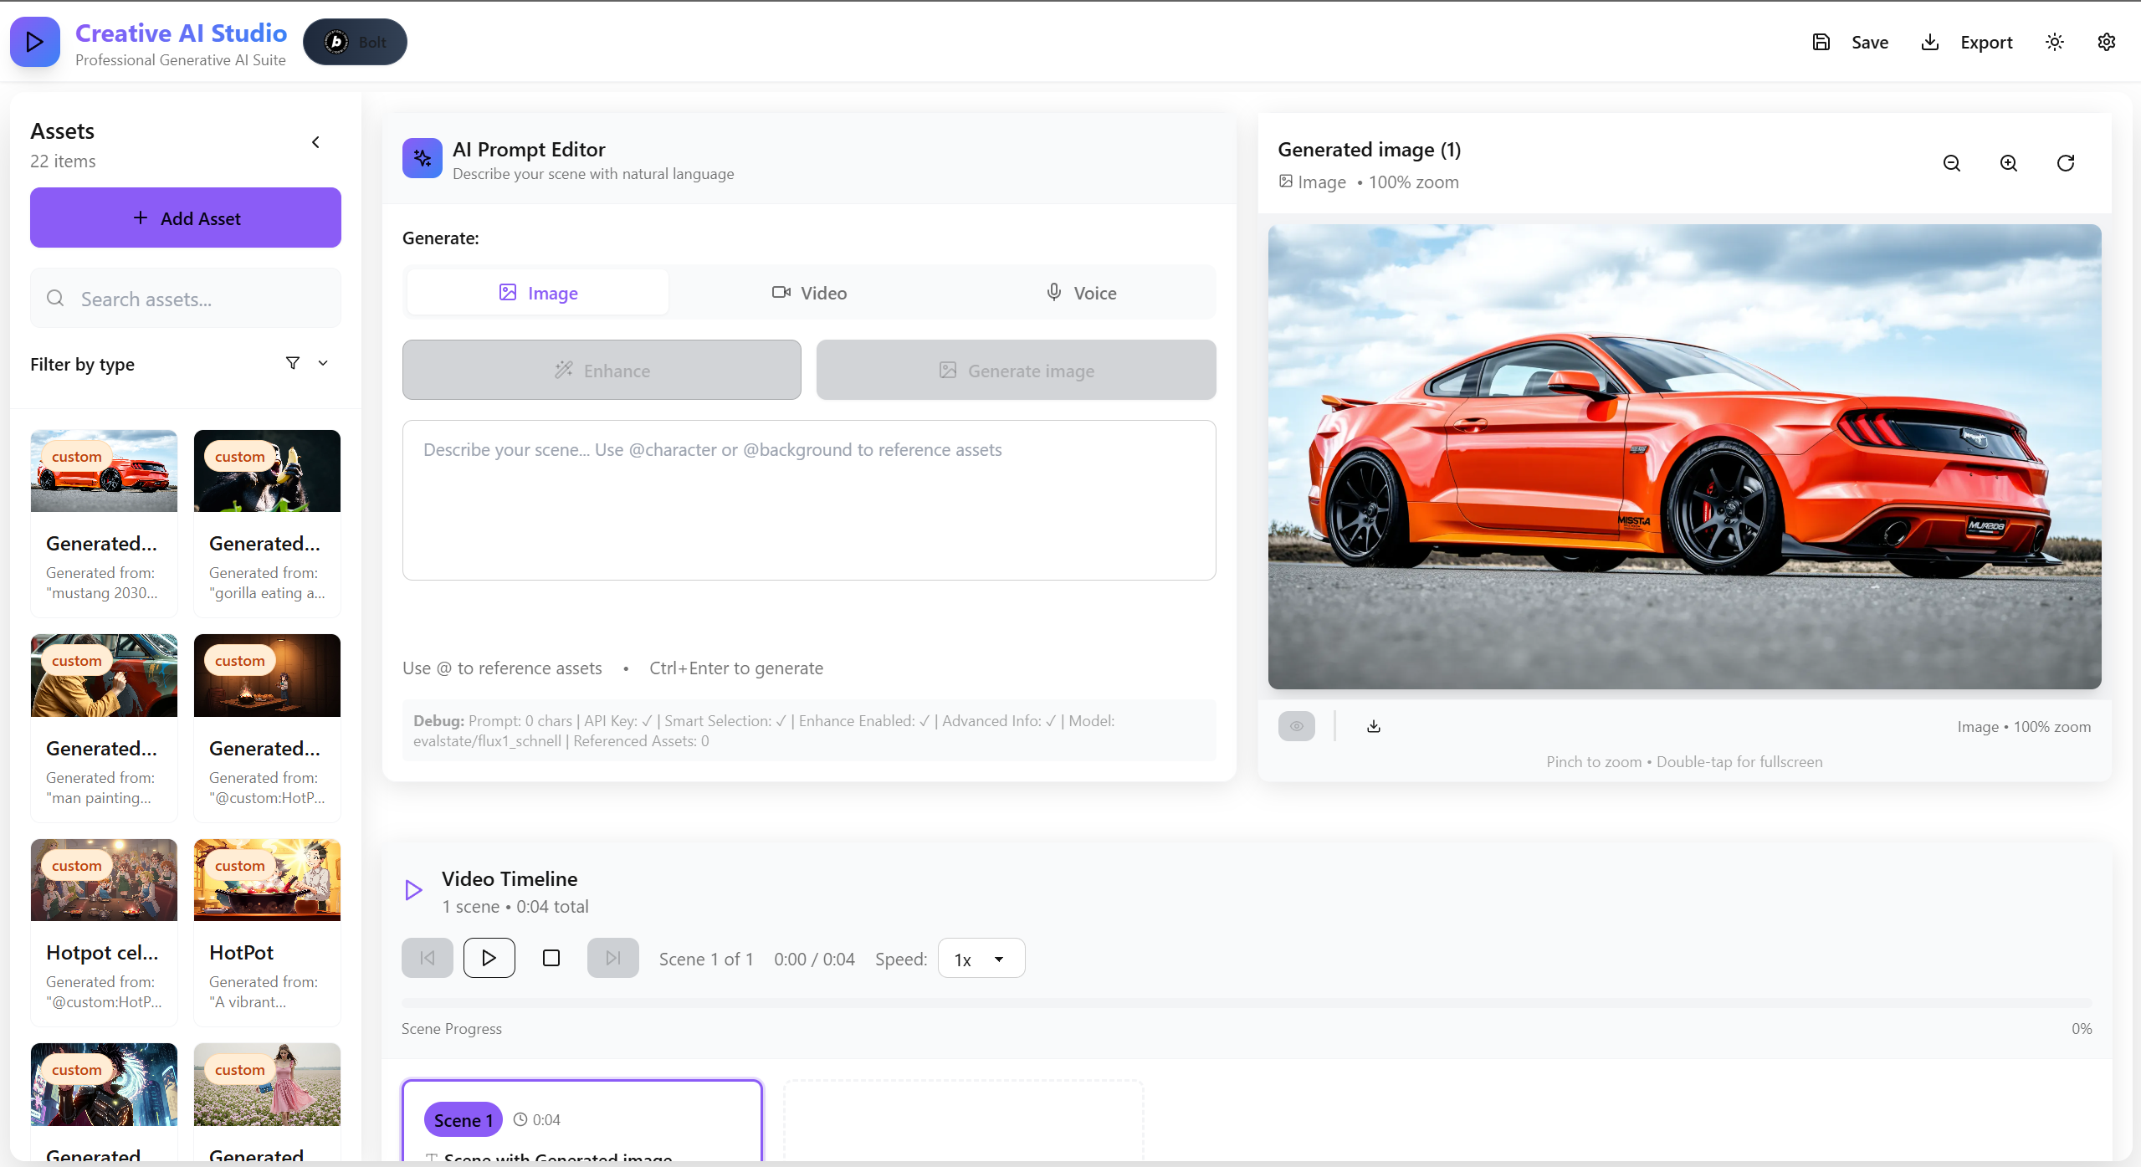This screenshot has height=1167, width=2141.
Task: Click the filter funnel icon
Action: coord(292,363)
